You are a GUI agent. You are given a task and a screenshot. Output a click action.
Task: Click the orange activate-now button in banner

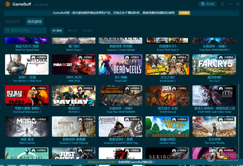pos(184,13)
